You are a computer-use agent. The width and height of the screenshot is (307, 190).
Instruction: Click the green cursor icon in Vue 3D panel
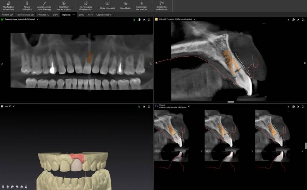point(139,107)
